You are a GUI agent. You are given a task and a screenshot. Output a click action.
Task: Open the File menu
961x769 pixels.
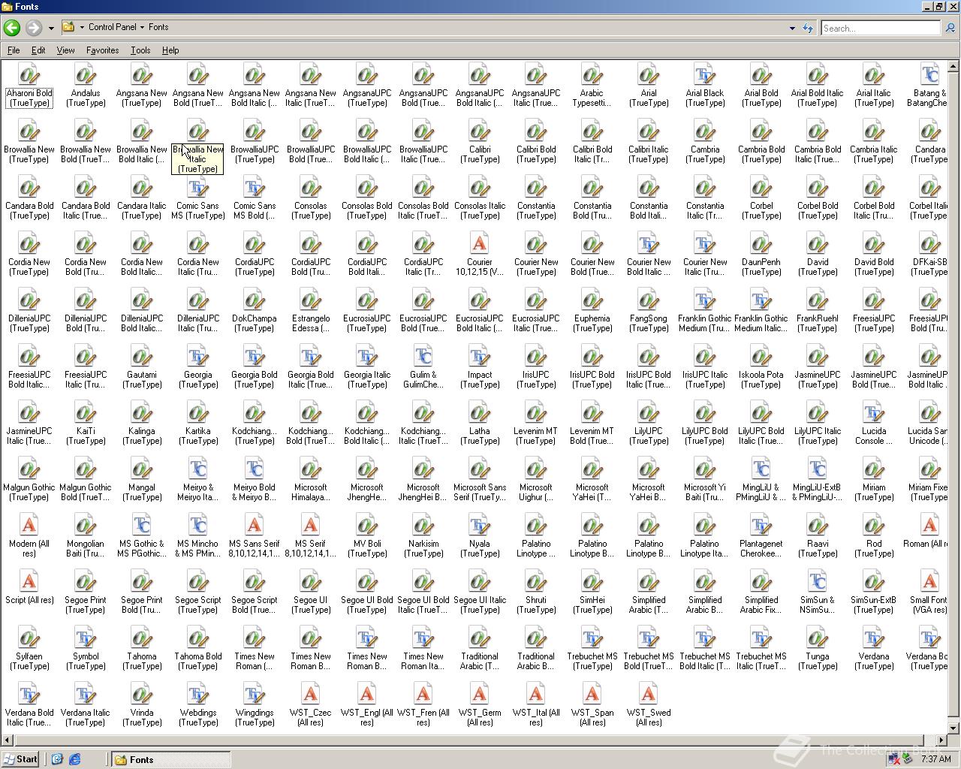coord(14,50)
